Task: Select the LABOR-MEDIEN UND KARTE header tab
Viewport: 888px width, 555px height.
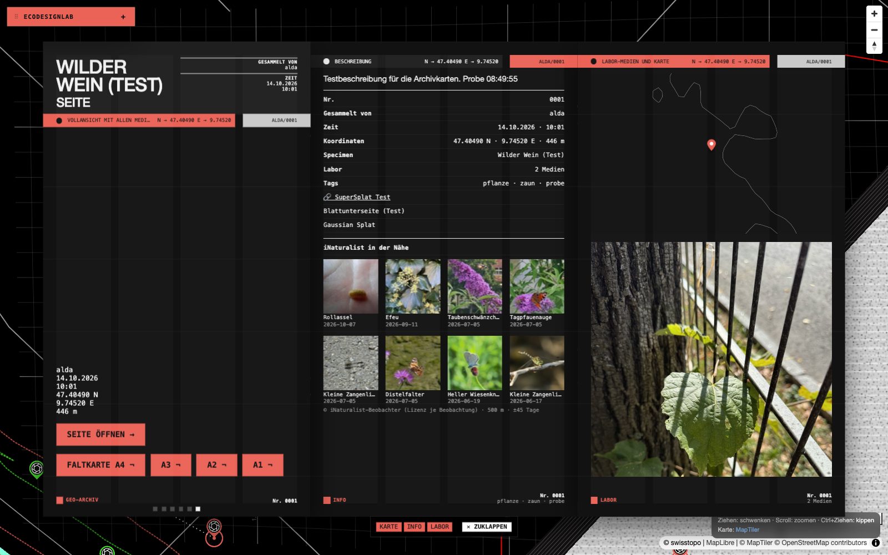Action: pyautogui.click(x=673, y=62)
